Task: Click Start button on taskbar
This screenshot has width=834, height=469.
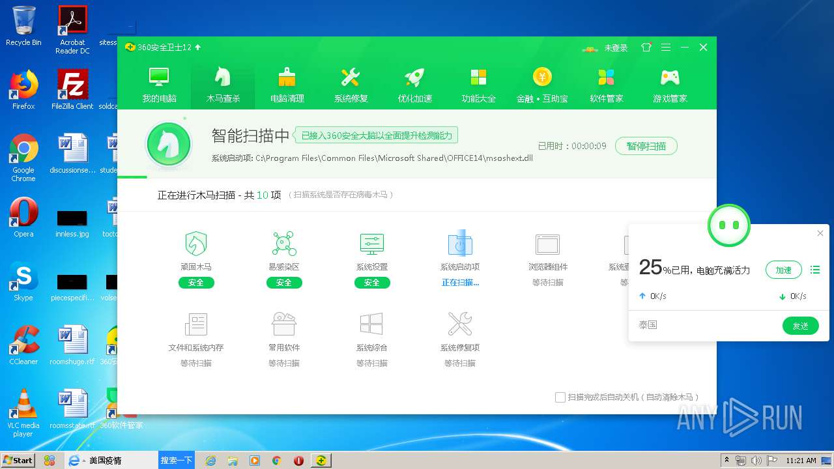Action: pos(18,461)
